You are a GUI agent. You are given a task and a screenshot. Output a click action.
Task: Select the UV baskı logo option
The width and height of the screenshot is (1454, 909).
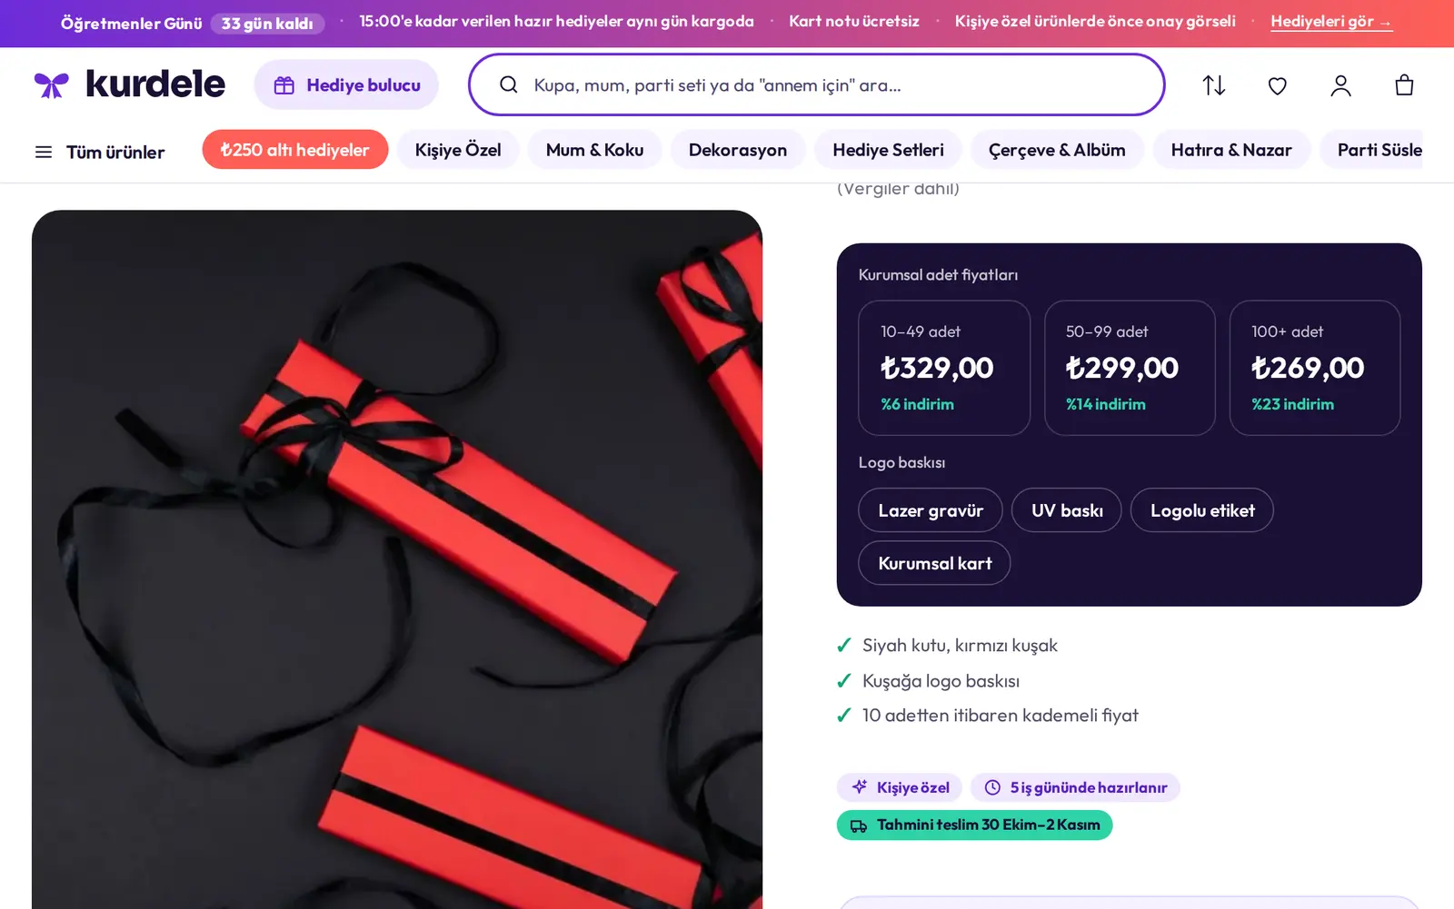click(1067, 510)
